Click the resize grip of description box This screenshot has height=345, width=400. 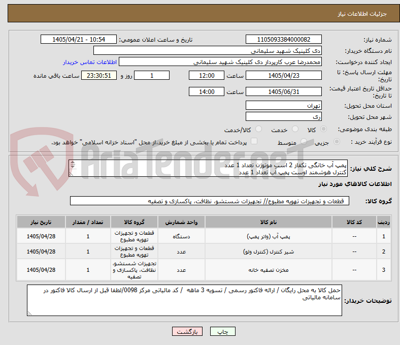tap(72, 174)
